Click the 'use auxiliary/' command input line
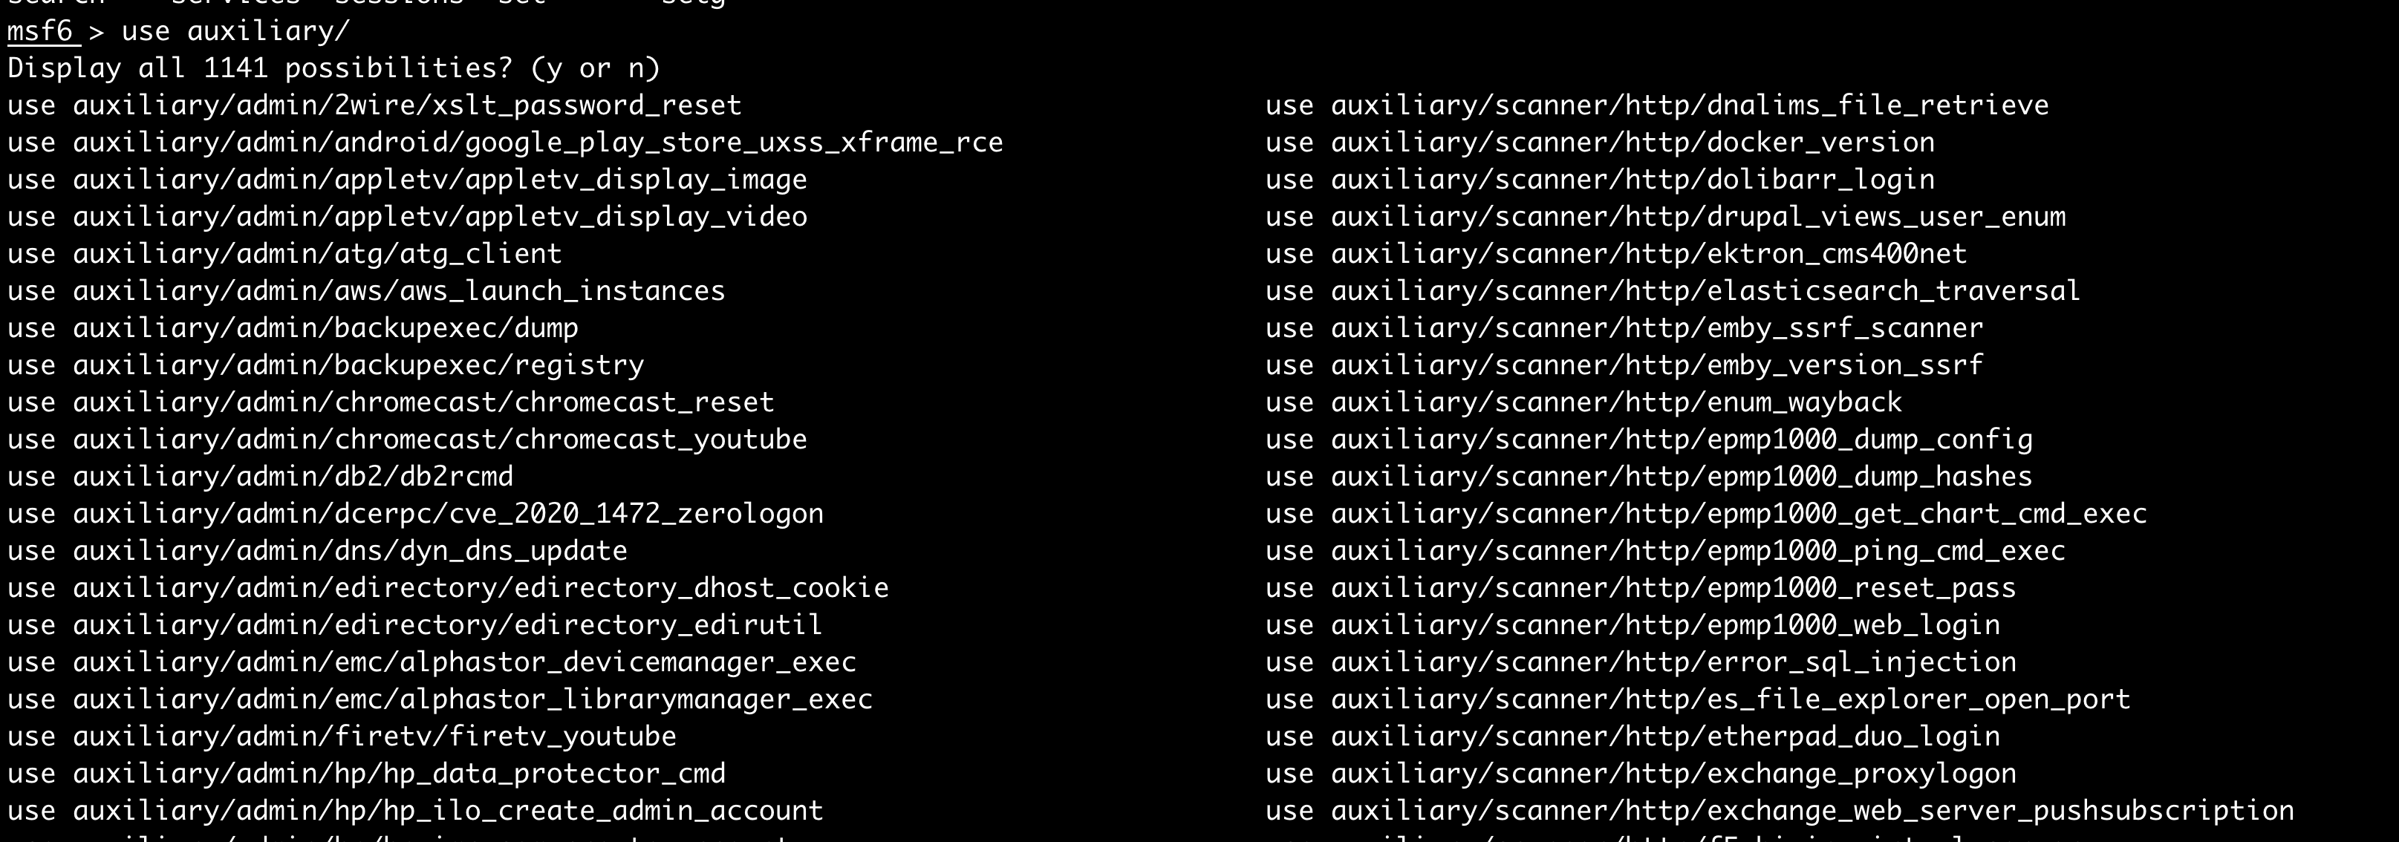The image size is (2399, 842). point(235,32)
